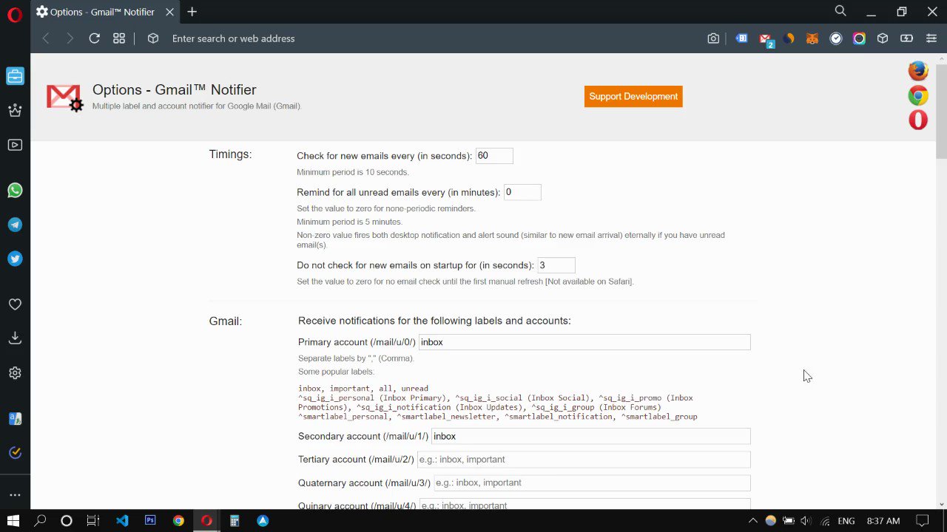Open the cube extensions icon in toolbar
947x532 pixels.
coord(883,38)
